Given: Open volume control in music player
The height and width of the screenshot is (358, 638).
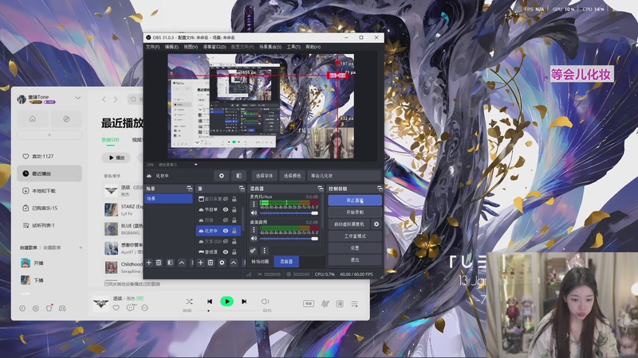Looking at the screenshot, I should point(265,302).
